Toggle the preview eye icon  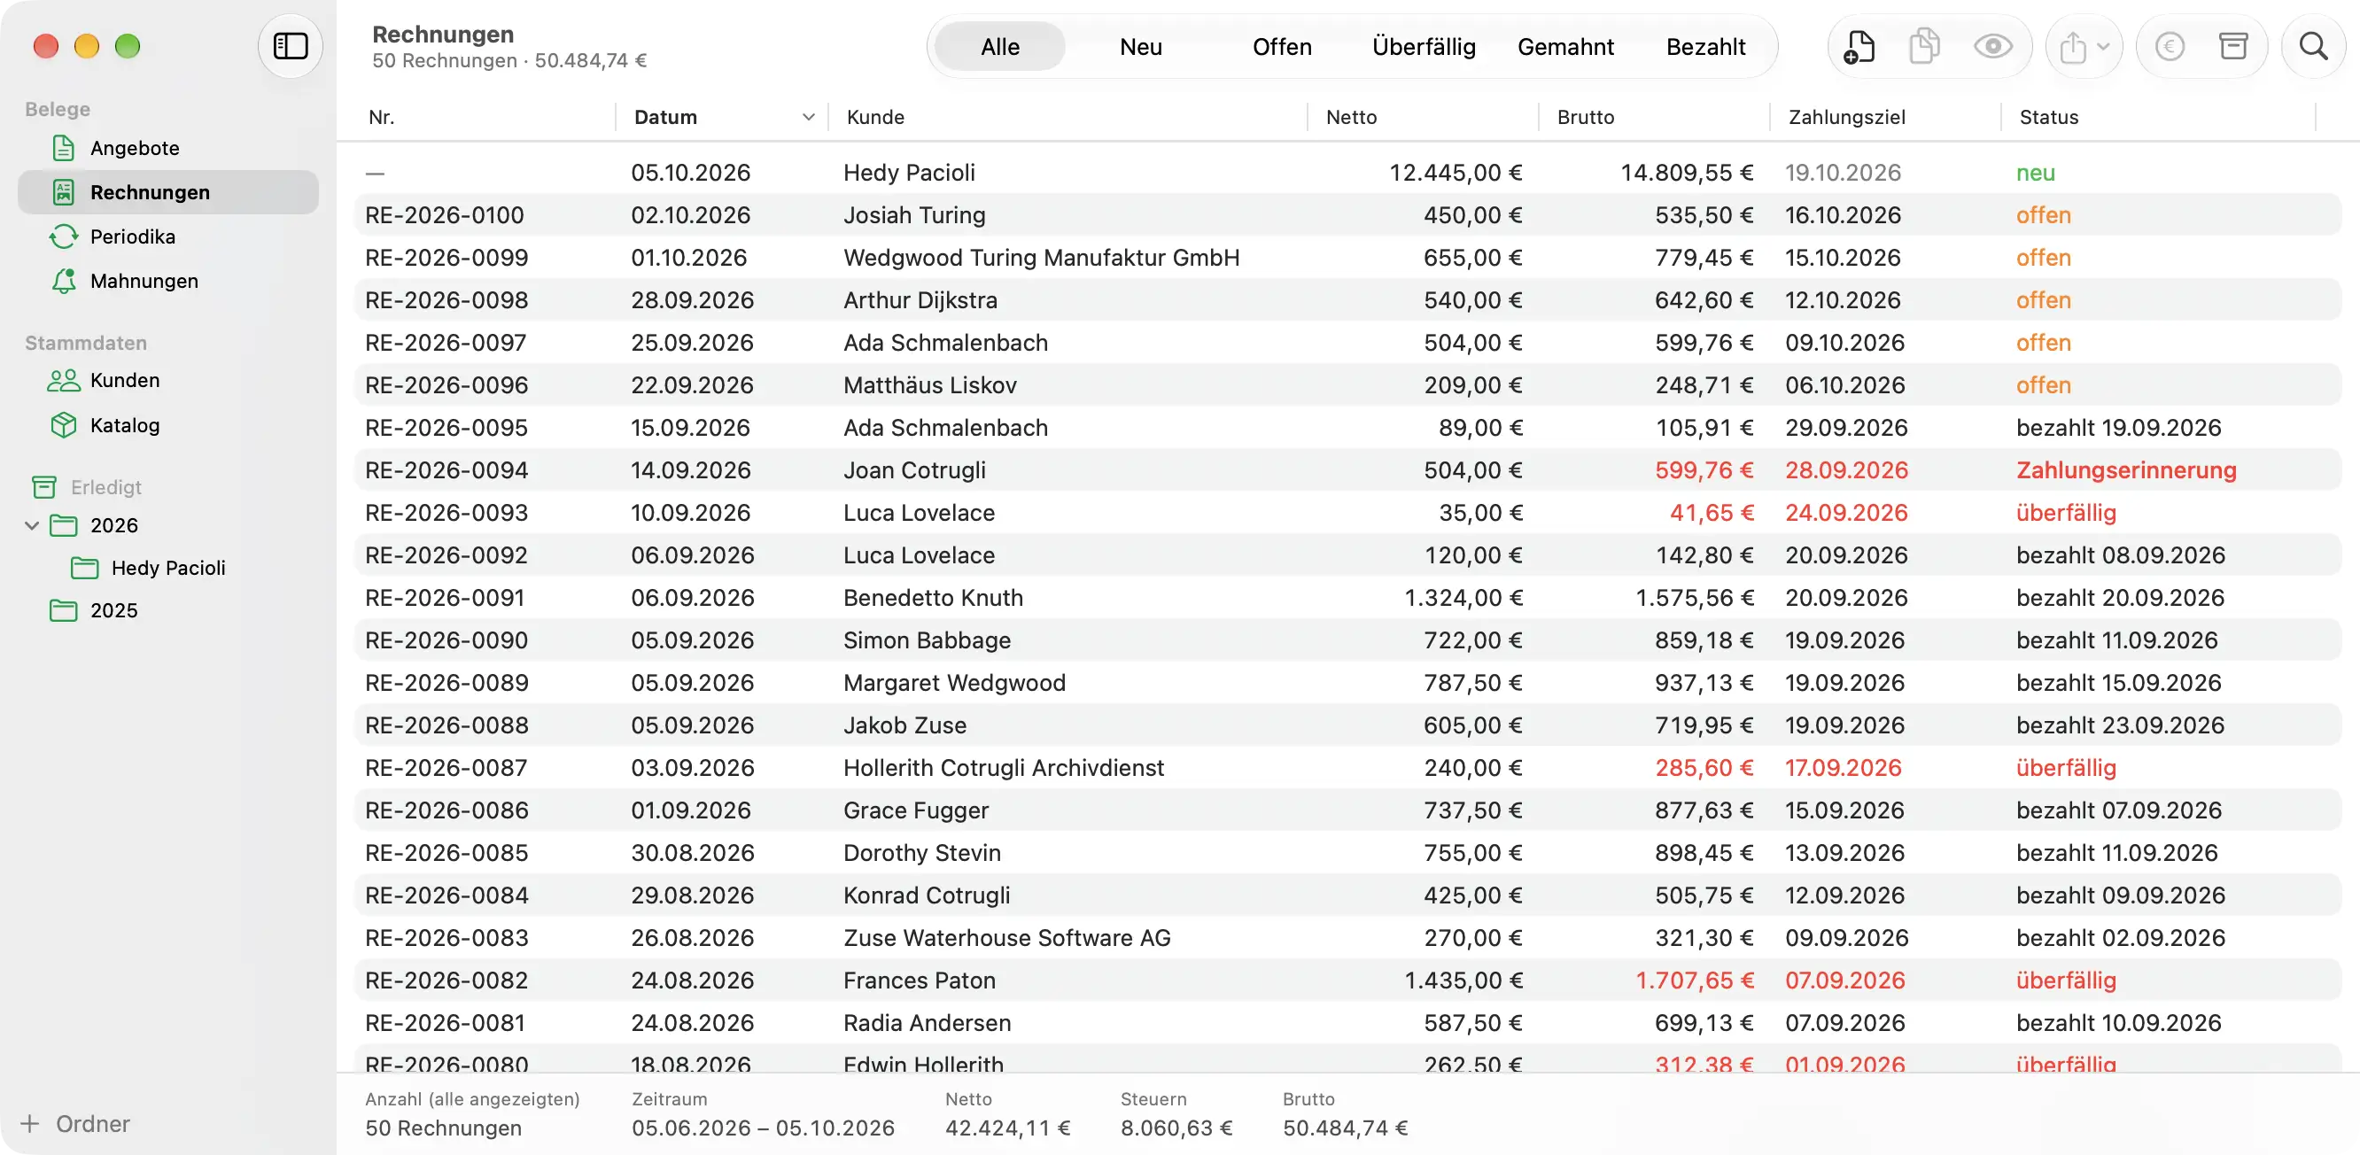tap(1992, 46)
